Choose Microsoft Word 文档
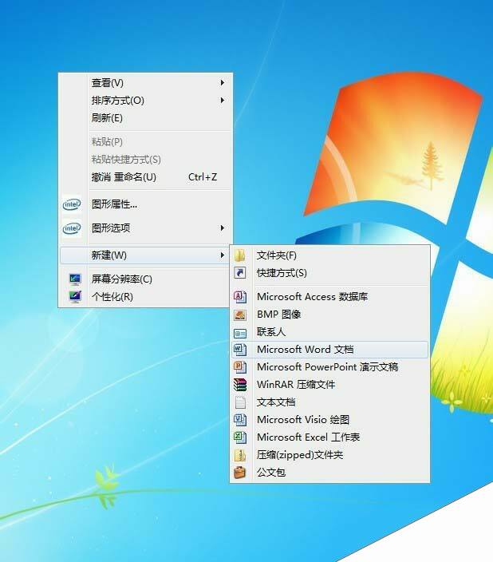The image size is (493, 562). (x=329, y=349)
